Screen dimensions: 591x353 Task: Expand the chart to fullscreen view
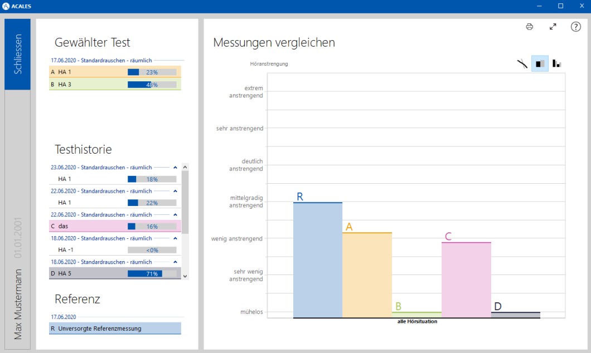pyautogui.click(x=553, y=27)
